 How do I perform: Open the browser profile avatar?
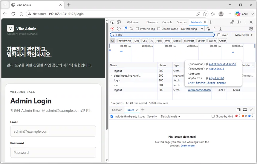point(221,14)
